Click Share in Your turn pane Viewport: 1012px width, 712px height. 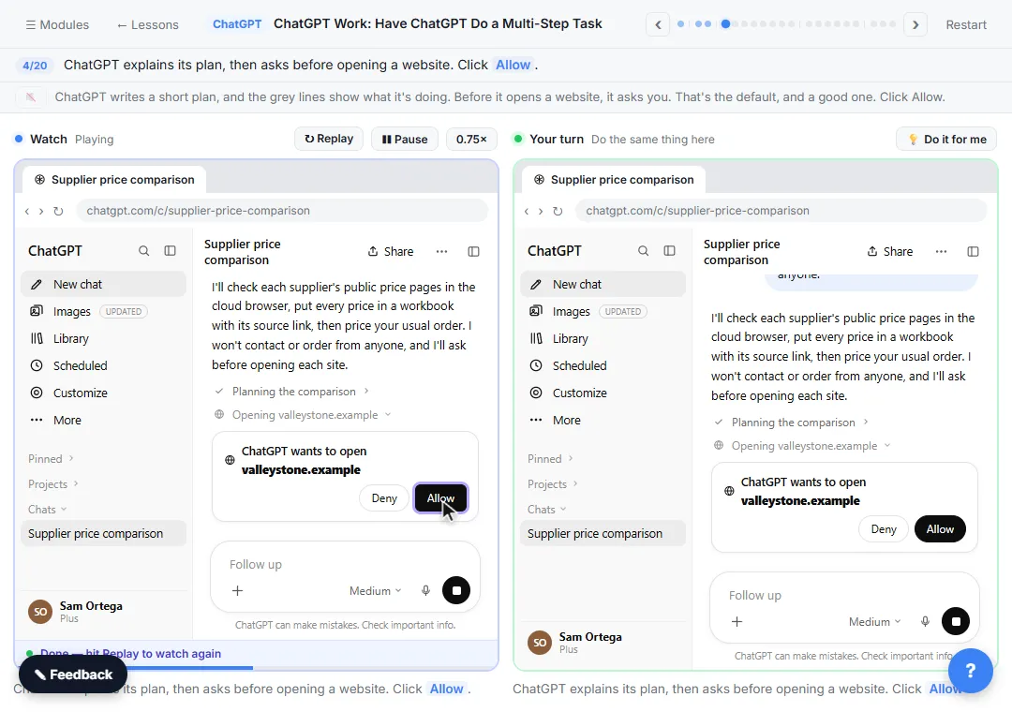pos(889,251)
